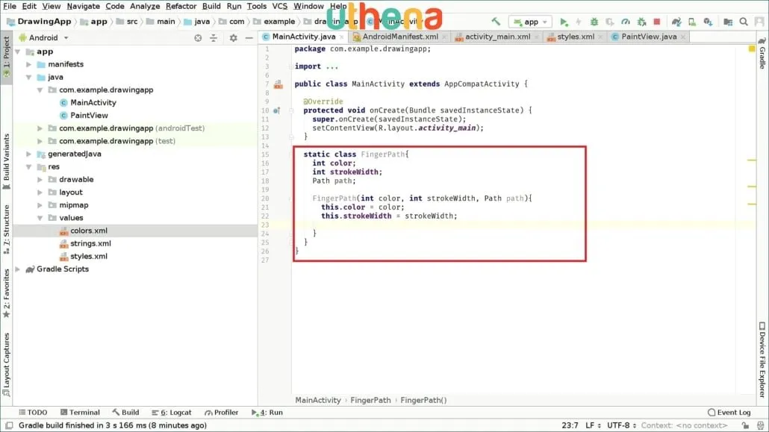Switch to styles.xml editor tab

[x=575, y=37]
